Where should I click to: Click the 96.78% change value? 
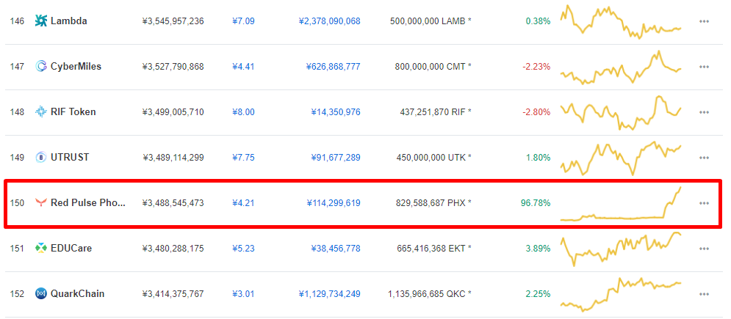click(x=535, y=203)
